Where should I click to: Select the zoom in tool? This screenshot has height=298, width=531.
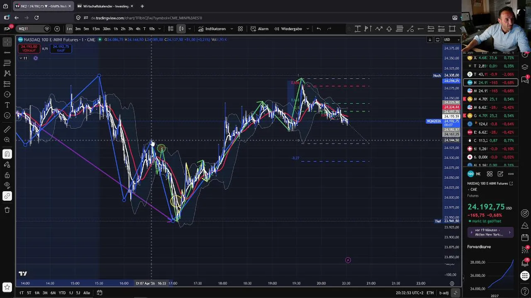click(7, 140)
